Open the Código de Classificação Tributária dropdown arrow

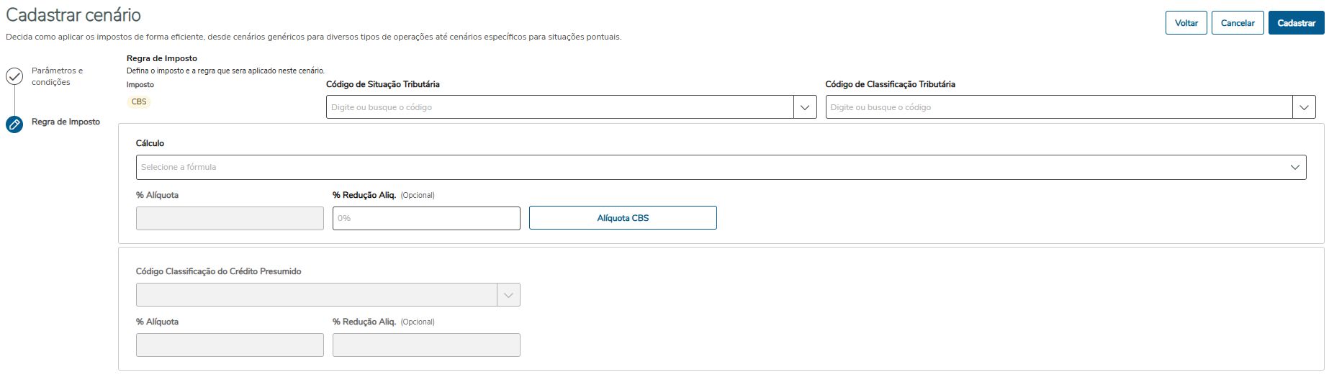[1304, 107]
